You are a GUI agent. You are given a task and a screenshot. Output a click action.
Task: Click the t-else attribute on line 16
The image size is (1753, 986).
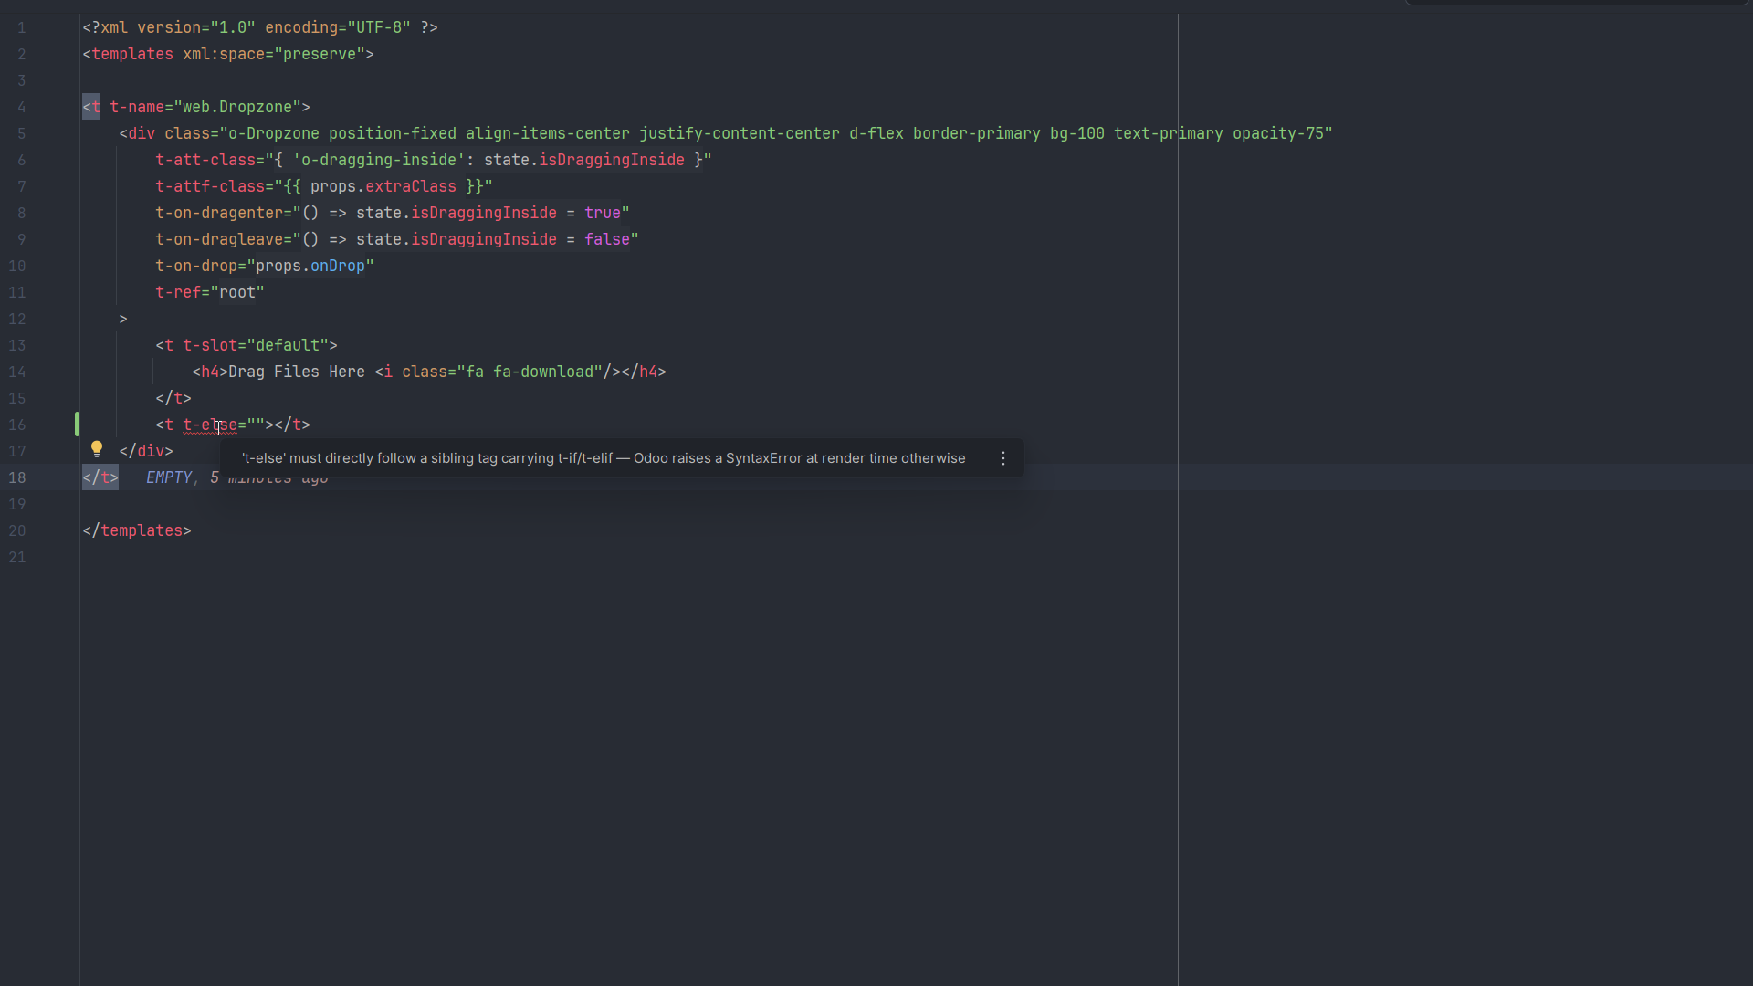pyautogui.click(x=210, y=425)
